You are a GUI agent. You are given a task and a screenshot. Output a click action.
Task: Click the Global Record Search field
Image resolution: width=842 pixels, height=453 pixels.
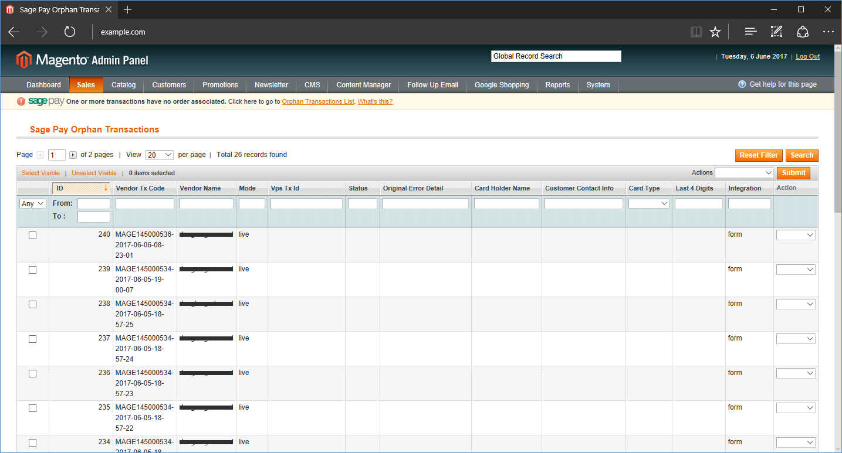[x=556, y=56]
